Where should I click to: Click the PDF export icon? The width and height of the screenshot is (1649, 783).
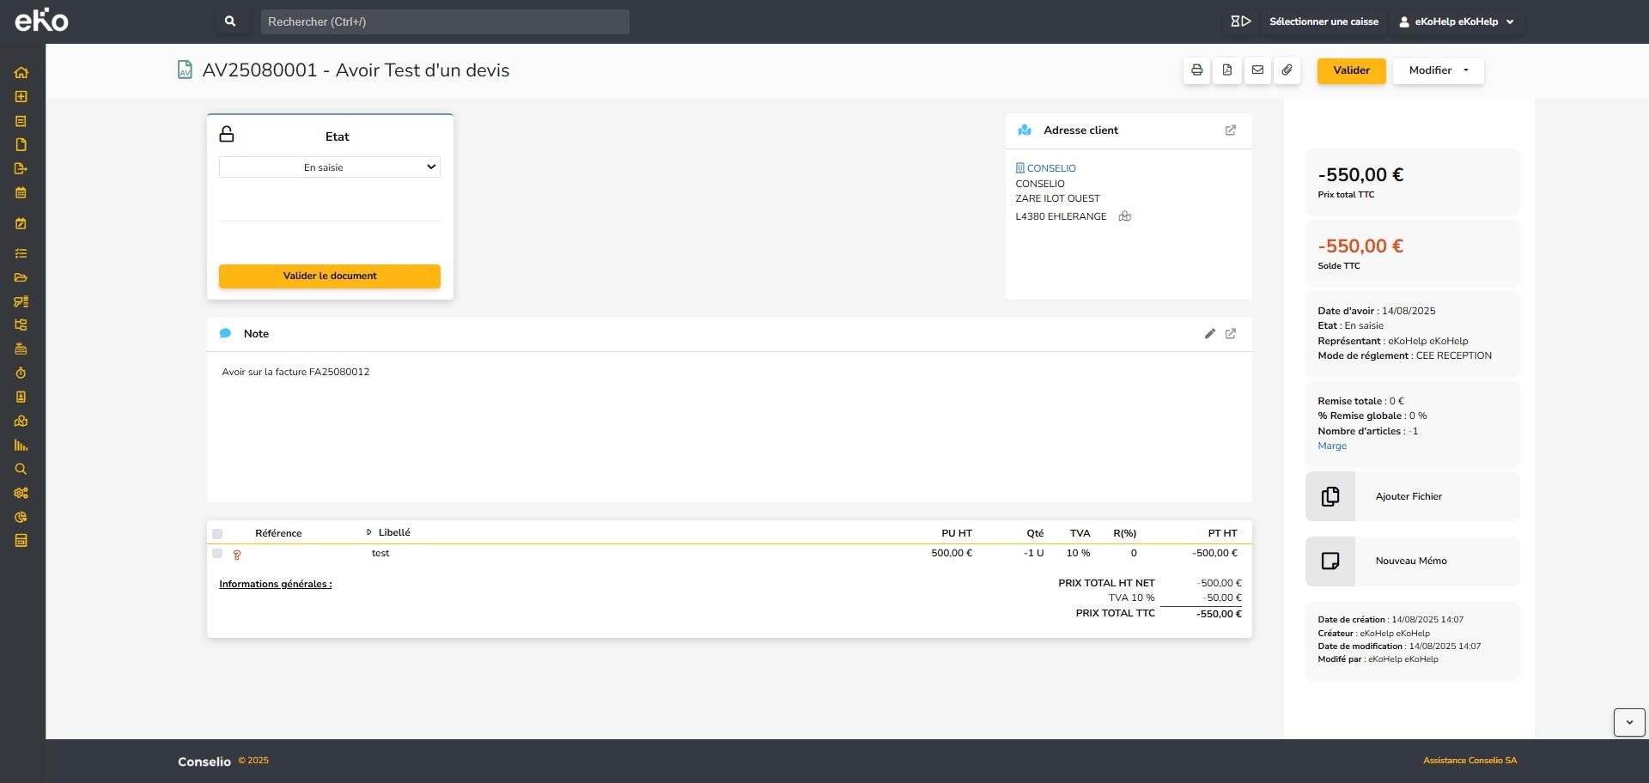(x=1227, y=70)
